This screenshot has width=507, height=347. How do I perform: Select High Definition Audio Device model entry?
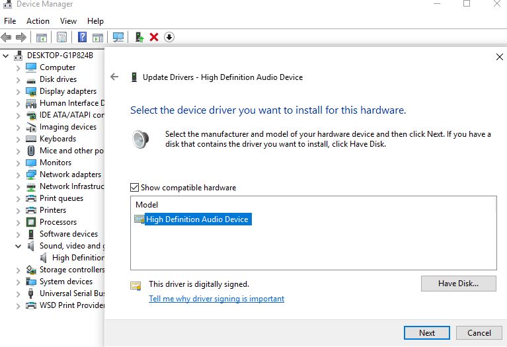[x=197, y=219]
